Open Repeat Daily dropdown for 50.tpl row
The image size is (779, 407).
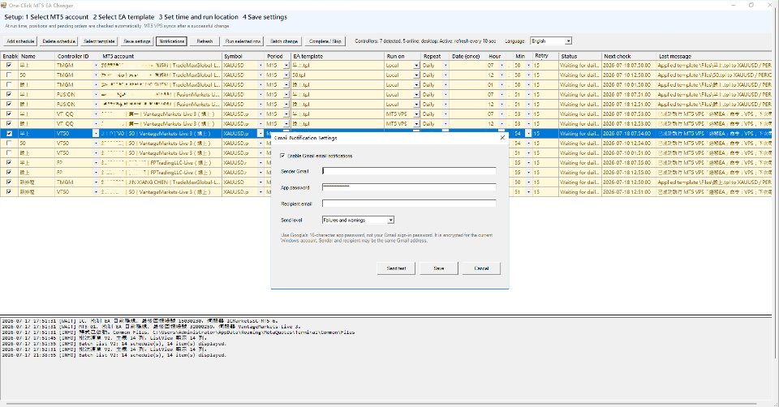click(445, 75)
